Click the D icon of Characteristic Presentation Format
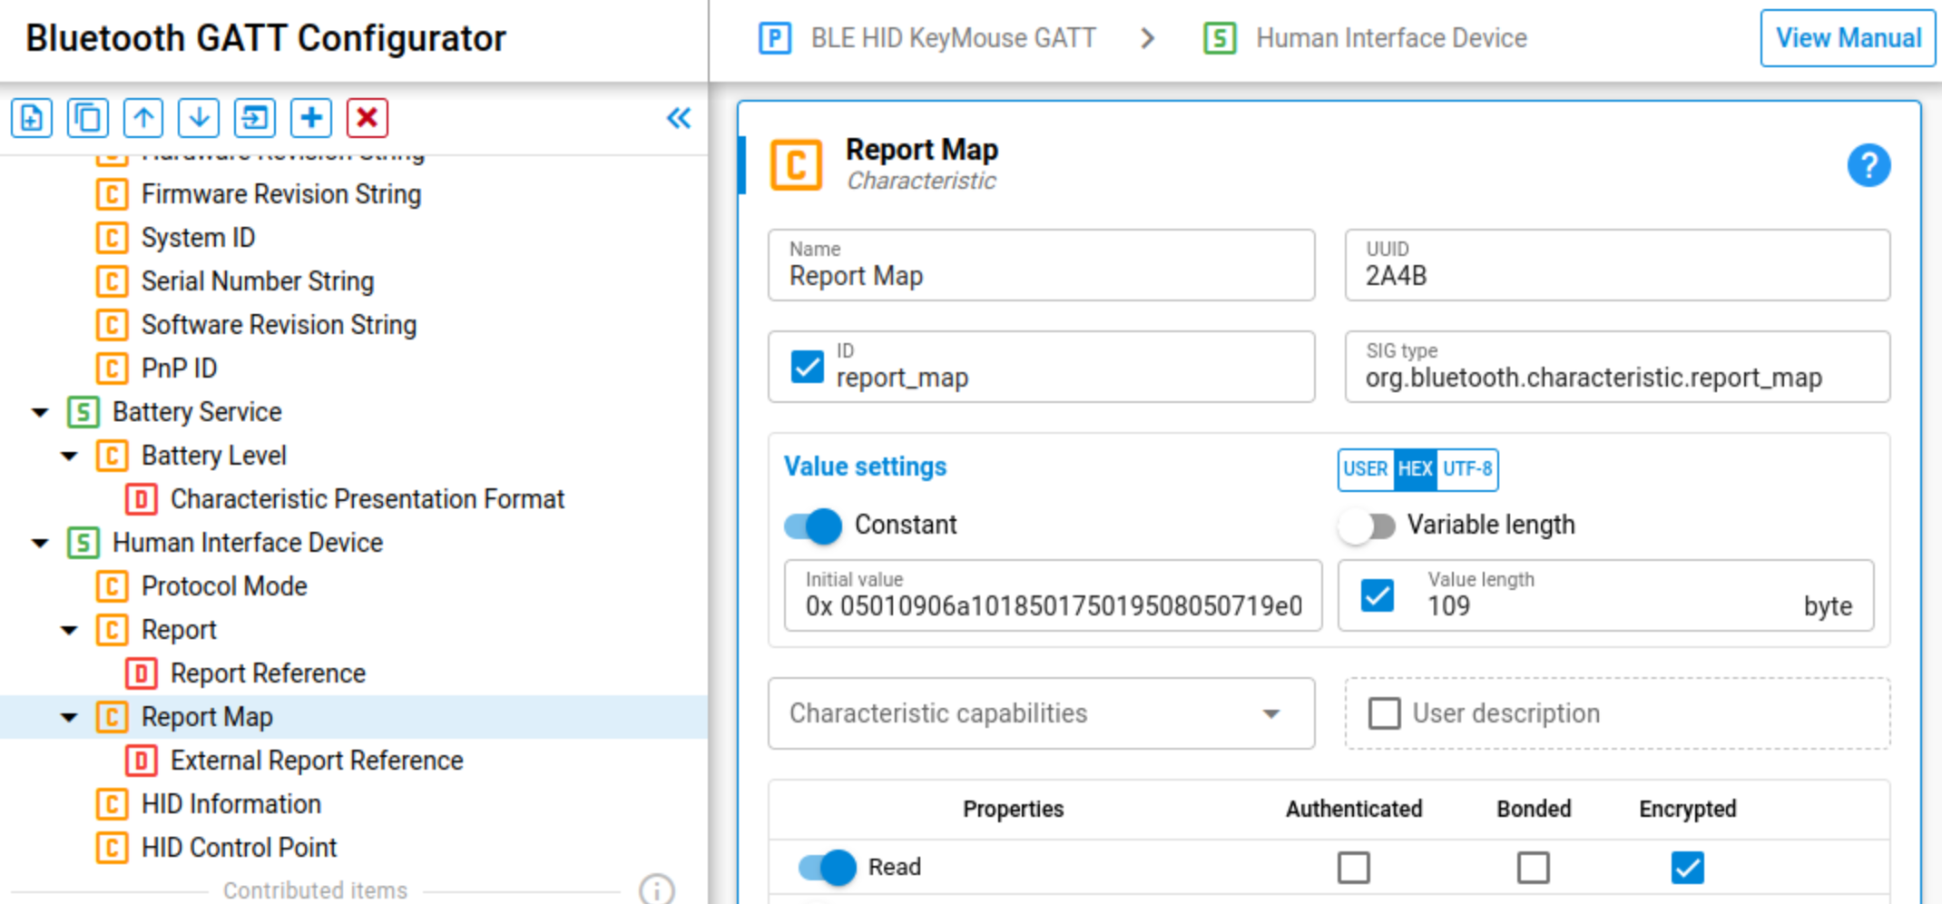Image resolution: width=1942 pixels, height=904 pixels. (x=141, y=499)
